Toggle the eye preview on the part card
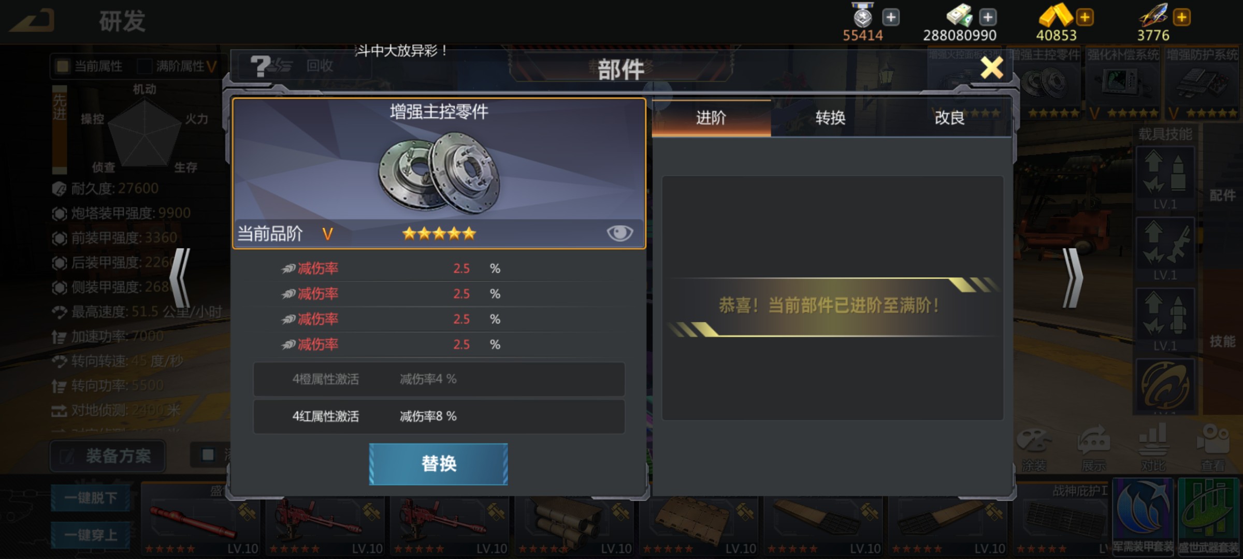 (x=619, y=233)
